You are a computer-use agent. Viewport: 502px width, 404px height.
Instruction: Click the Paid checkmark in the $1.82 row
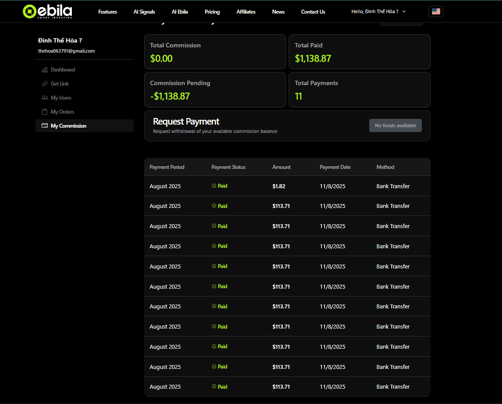(x=214, y=186)
